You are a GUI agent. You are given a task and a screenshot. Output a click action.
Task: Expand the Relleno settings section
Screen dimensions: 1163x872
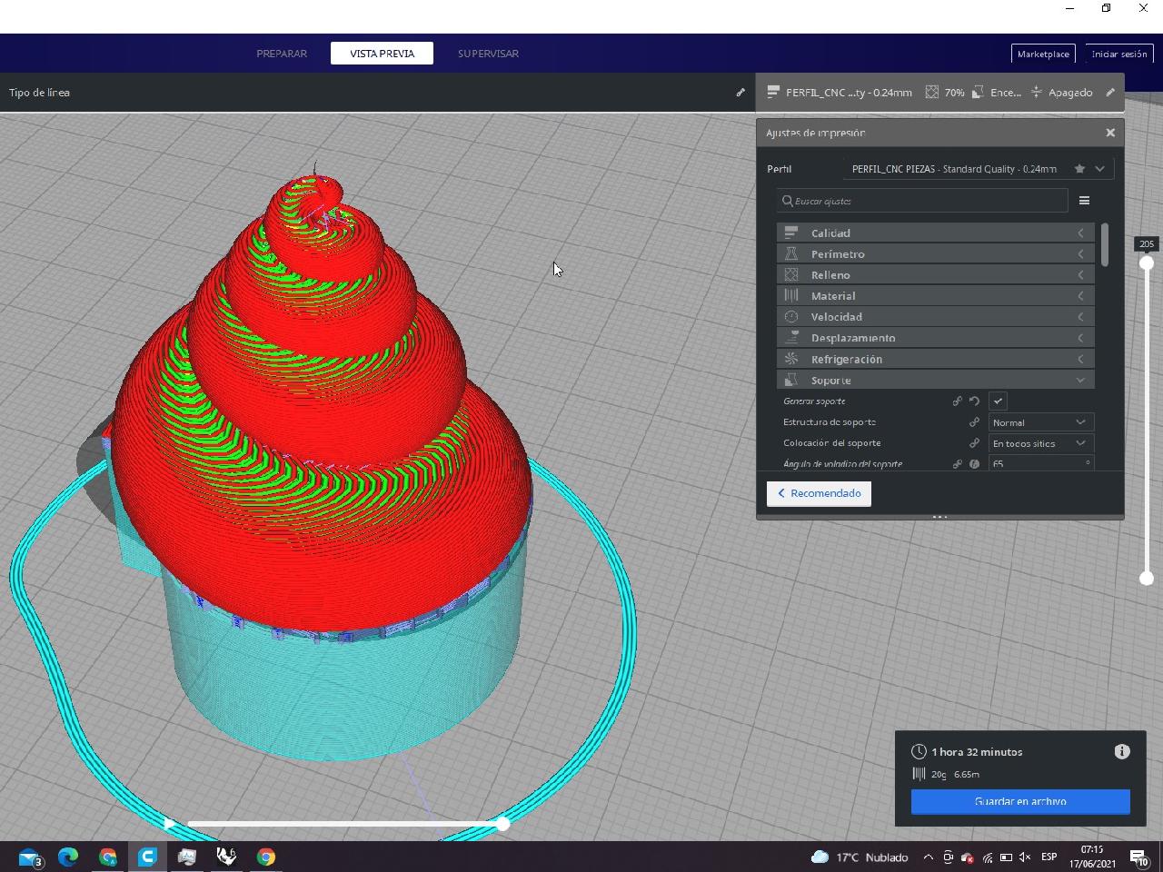[x=936, y=275]
